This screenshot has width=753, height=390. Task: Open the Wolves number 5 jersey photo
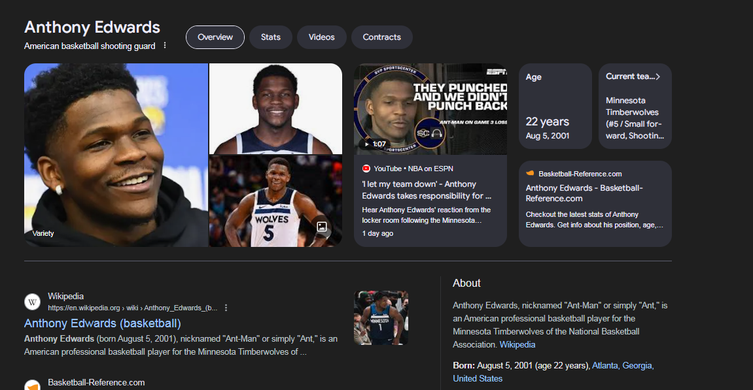pyautogui.click(x=275, y=201)
